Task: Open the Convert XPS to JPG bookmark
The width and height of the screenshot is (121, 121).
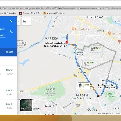Action: point(30,13)
